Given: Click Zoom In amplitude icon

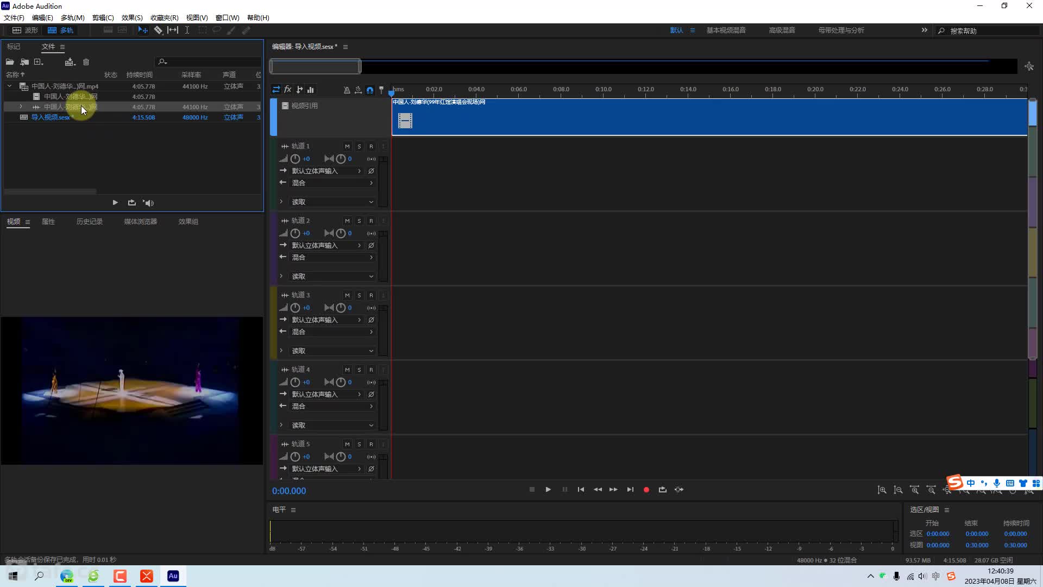Looking at the screenshot, I should point(882,490).
